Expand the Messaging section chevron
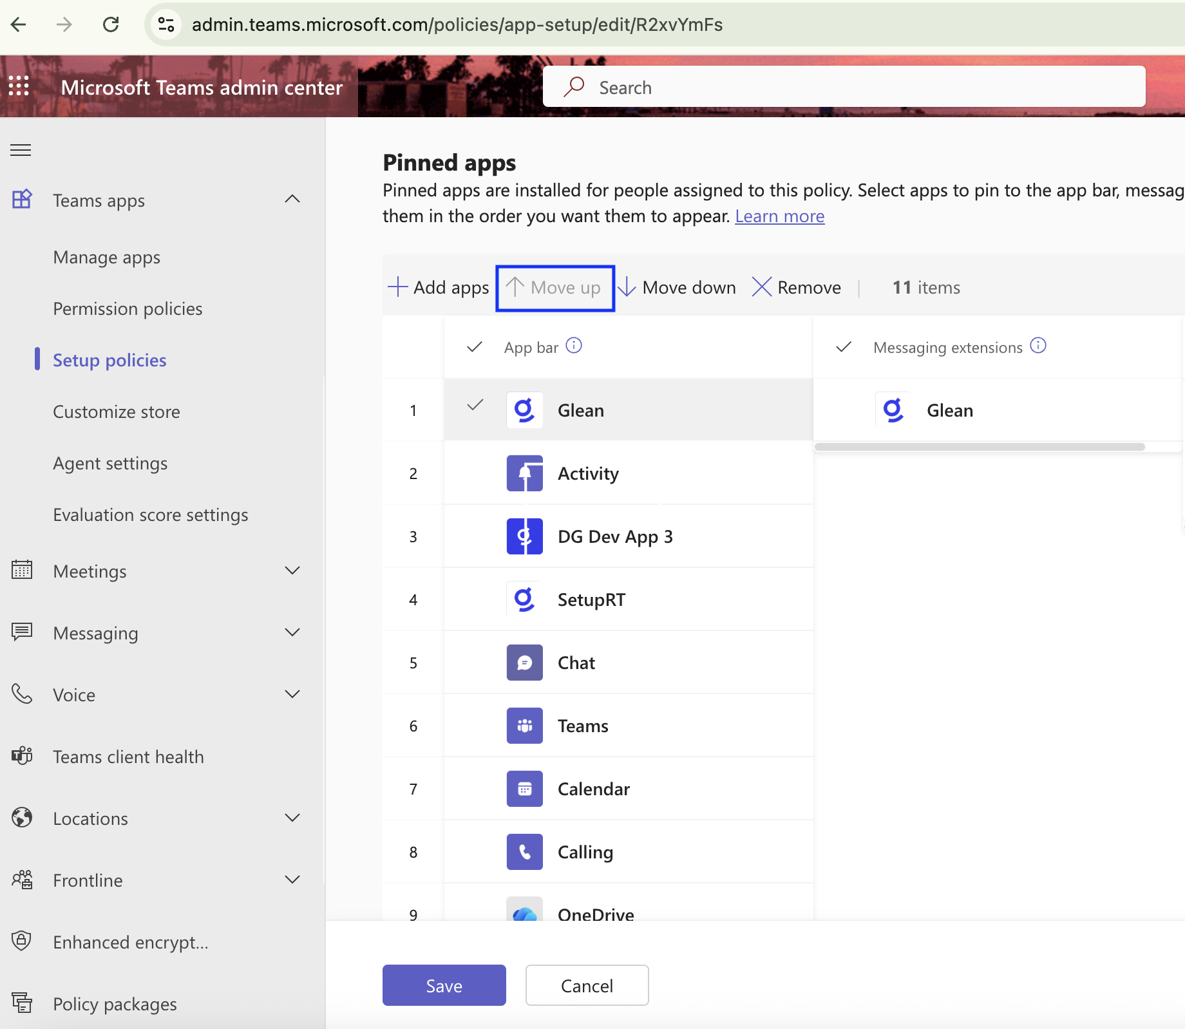Viewport: 1185px width, 1029px height. pos(292,632)
